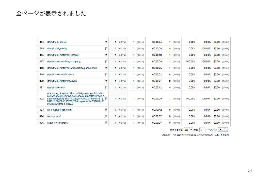Go to previous page with left arrow

coord(220,130)
